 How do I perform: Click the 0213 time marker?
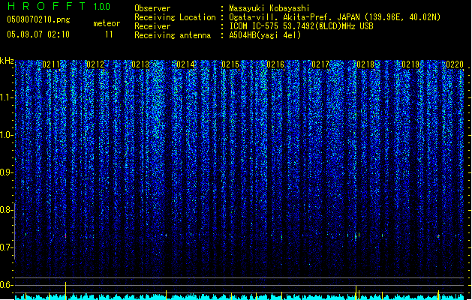140,64
